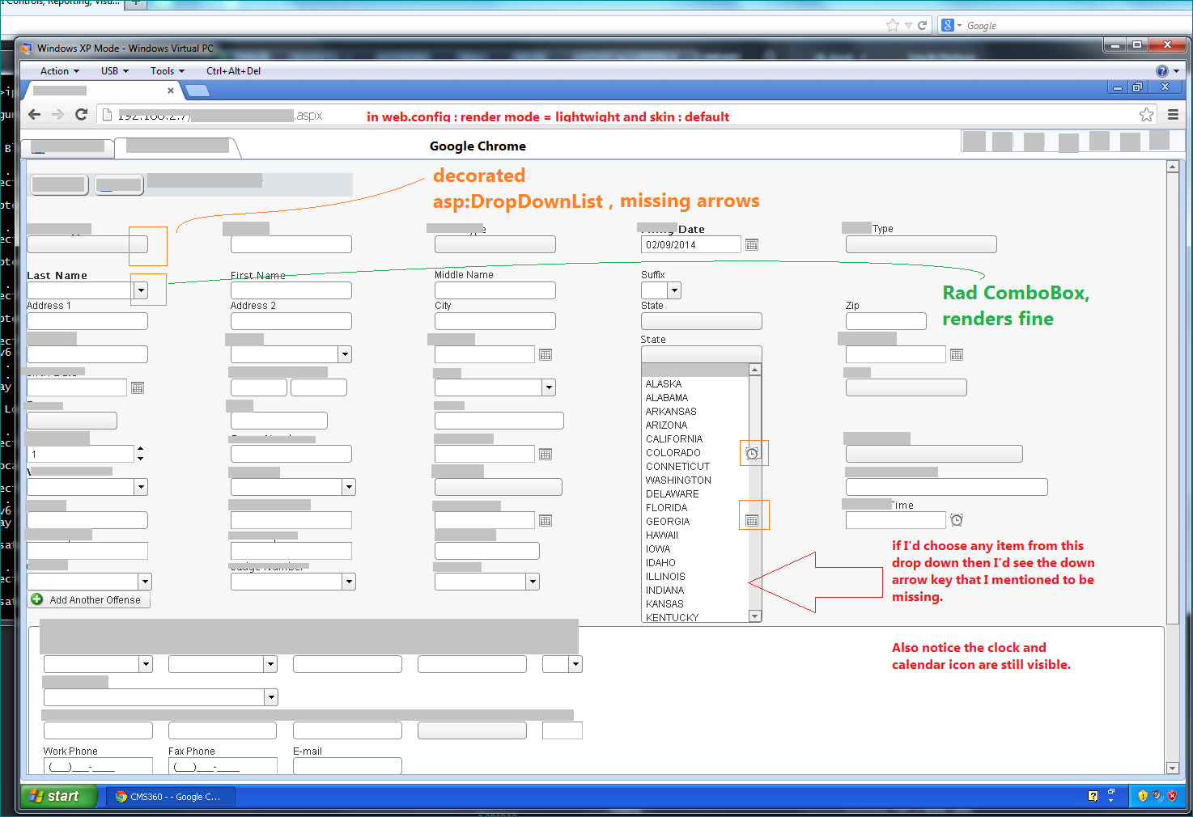Expand the Suffix dropdown arrow
Viewport: 1193px width, 817px height.
point(674,290)
